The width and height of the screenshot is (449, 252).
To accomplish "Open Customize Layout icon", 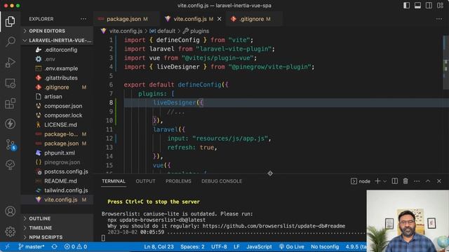I will 440,6.
